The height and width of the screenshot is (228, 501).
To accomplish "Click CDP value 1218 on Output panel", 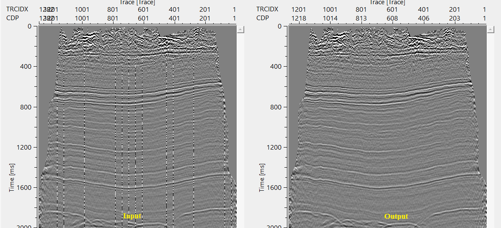I will click(x=299, y=18).
